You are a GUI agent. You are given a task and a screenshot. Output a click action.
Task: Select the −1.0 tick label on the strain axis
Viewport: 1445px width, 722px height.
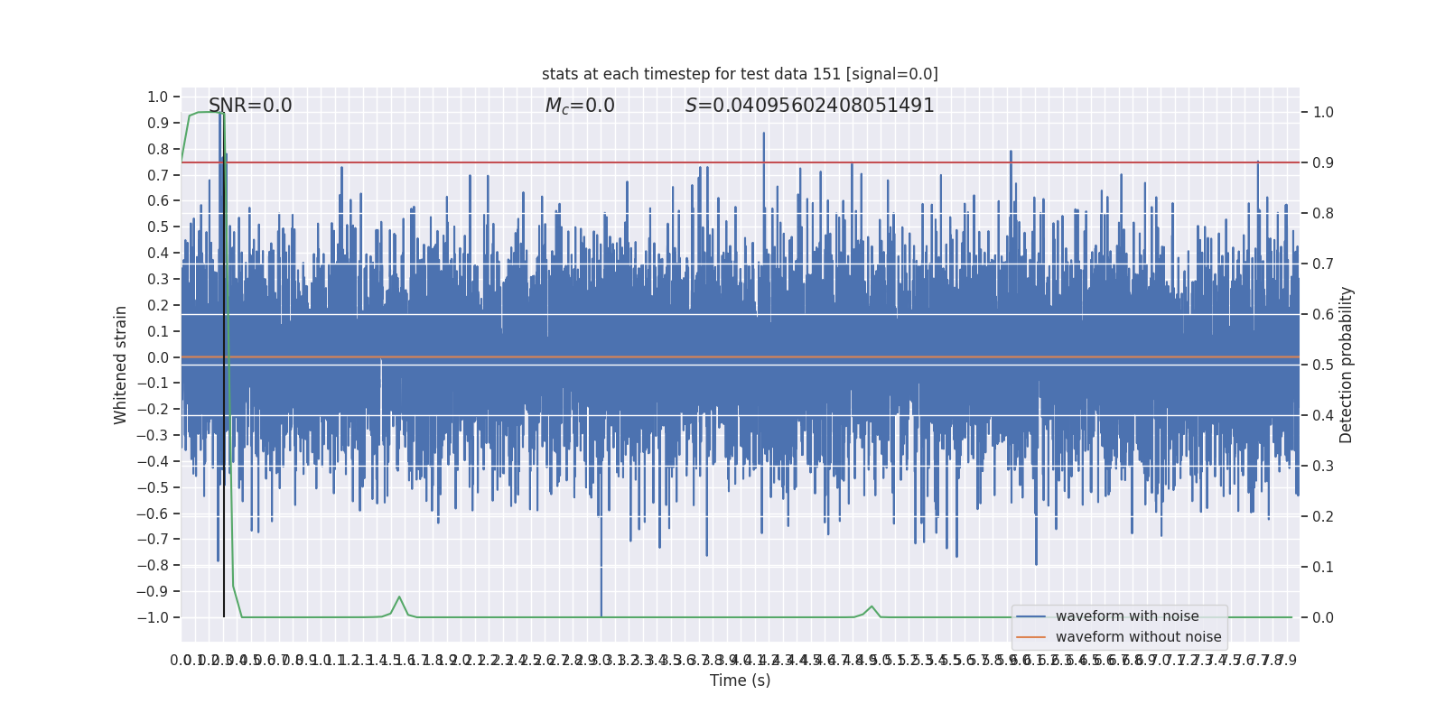click(x=153, y=617)
